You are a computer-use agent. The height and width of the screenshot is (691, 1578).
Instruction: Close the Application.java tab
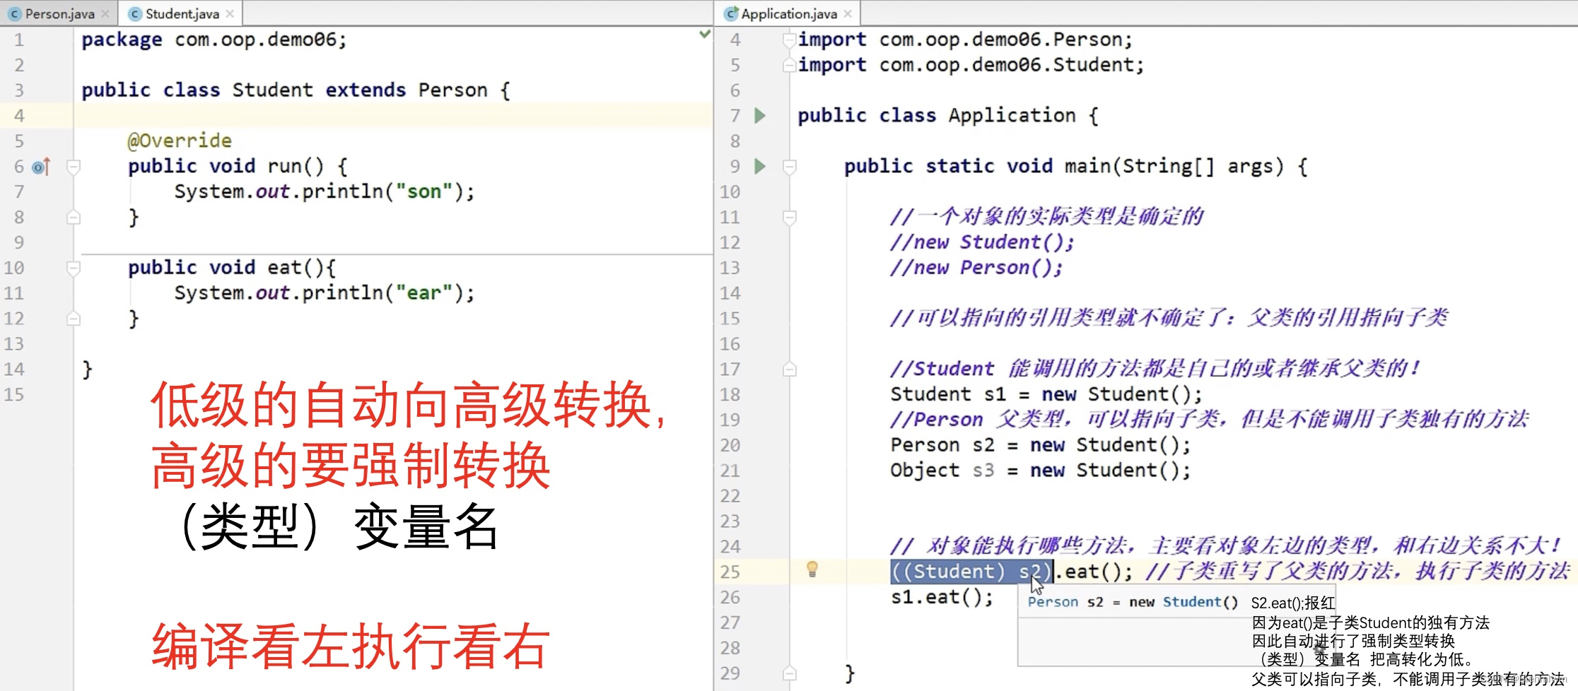847,13
